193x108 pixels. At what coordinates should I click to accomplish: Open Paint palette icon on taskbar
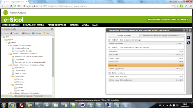[100, 105]
